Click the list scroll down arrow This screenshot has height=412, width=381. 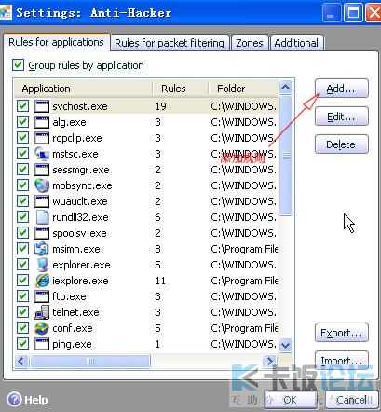(x=285, y=345)
